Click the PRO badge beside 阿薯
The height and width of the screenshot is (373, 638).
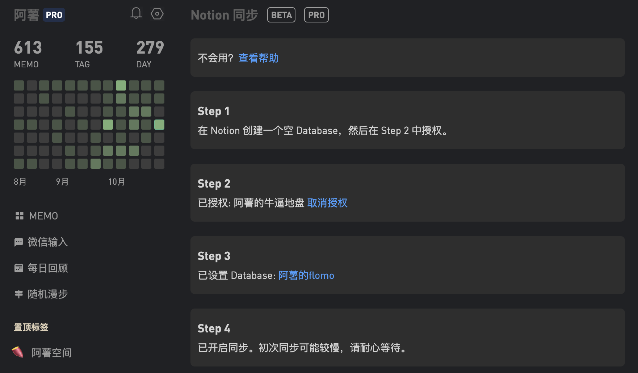click(x=54, y=15)
